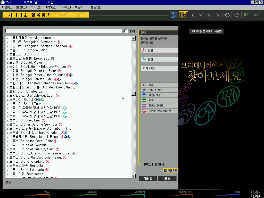Screen dimensions: 264x198
Task: Click the search input field
Action: click(63, 31)
